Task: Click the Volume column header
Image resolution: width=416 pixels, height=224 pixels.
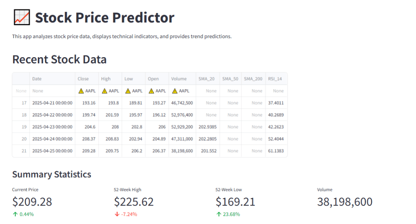Action: tap(179, 79)
